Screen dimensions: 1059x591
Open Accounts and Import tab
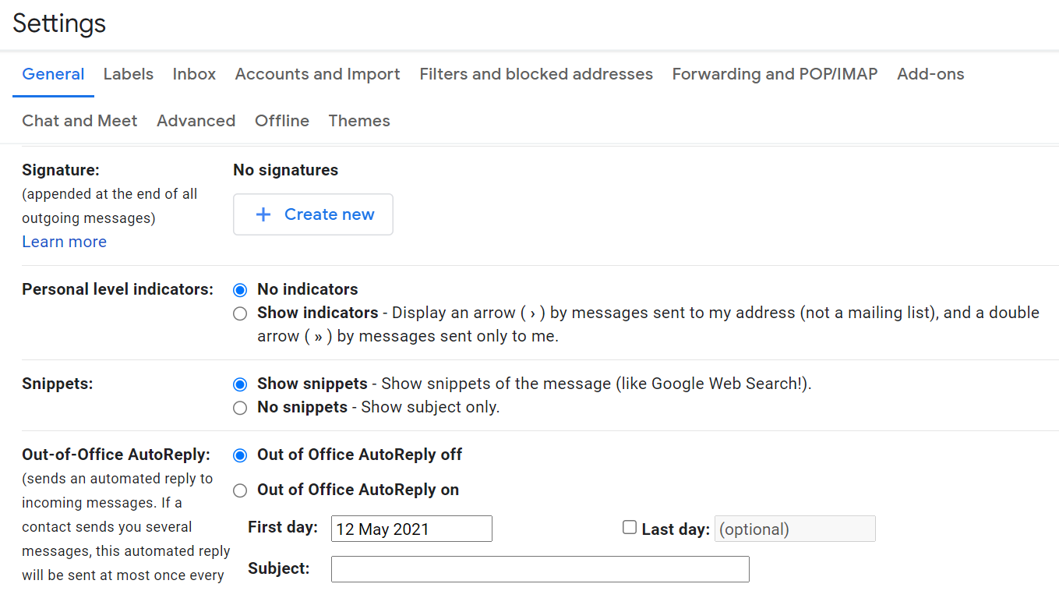(x=317, y=74)
